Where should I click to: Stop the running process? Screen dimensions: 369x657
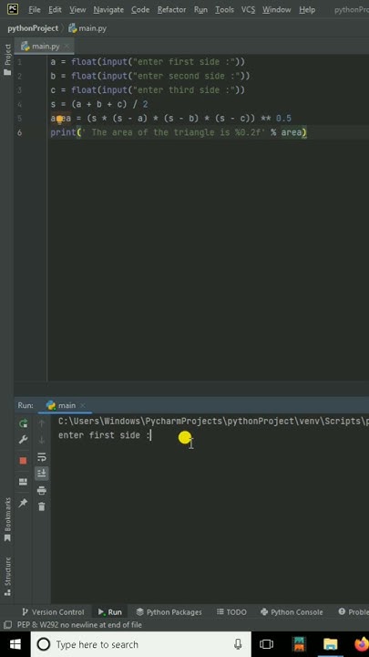click(x=23, y=461)
